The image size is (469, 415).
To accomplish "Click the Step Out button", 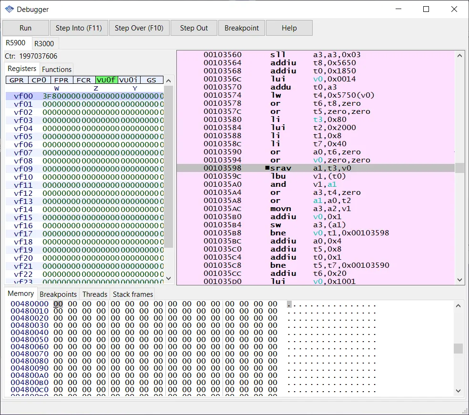I will pos(194,28).
